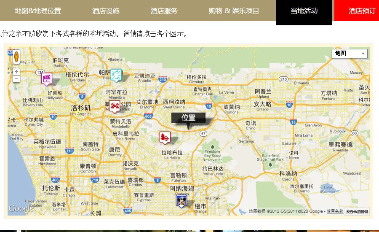This screenshot has width=379, height=232.
Task: Open the 地图 map type dropdown
Action: pos(350,53)
